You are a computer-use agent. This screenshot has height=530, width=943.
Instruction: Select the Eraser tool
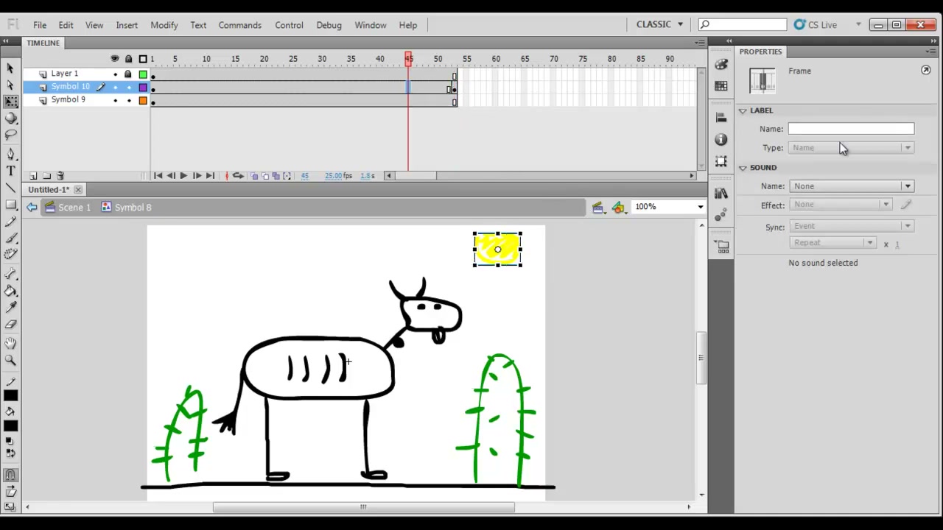10,325
